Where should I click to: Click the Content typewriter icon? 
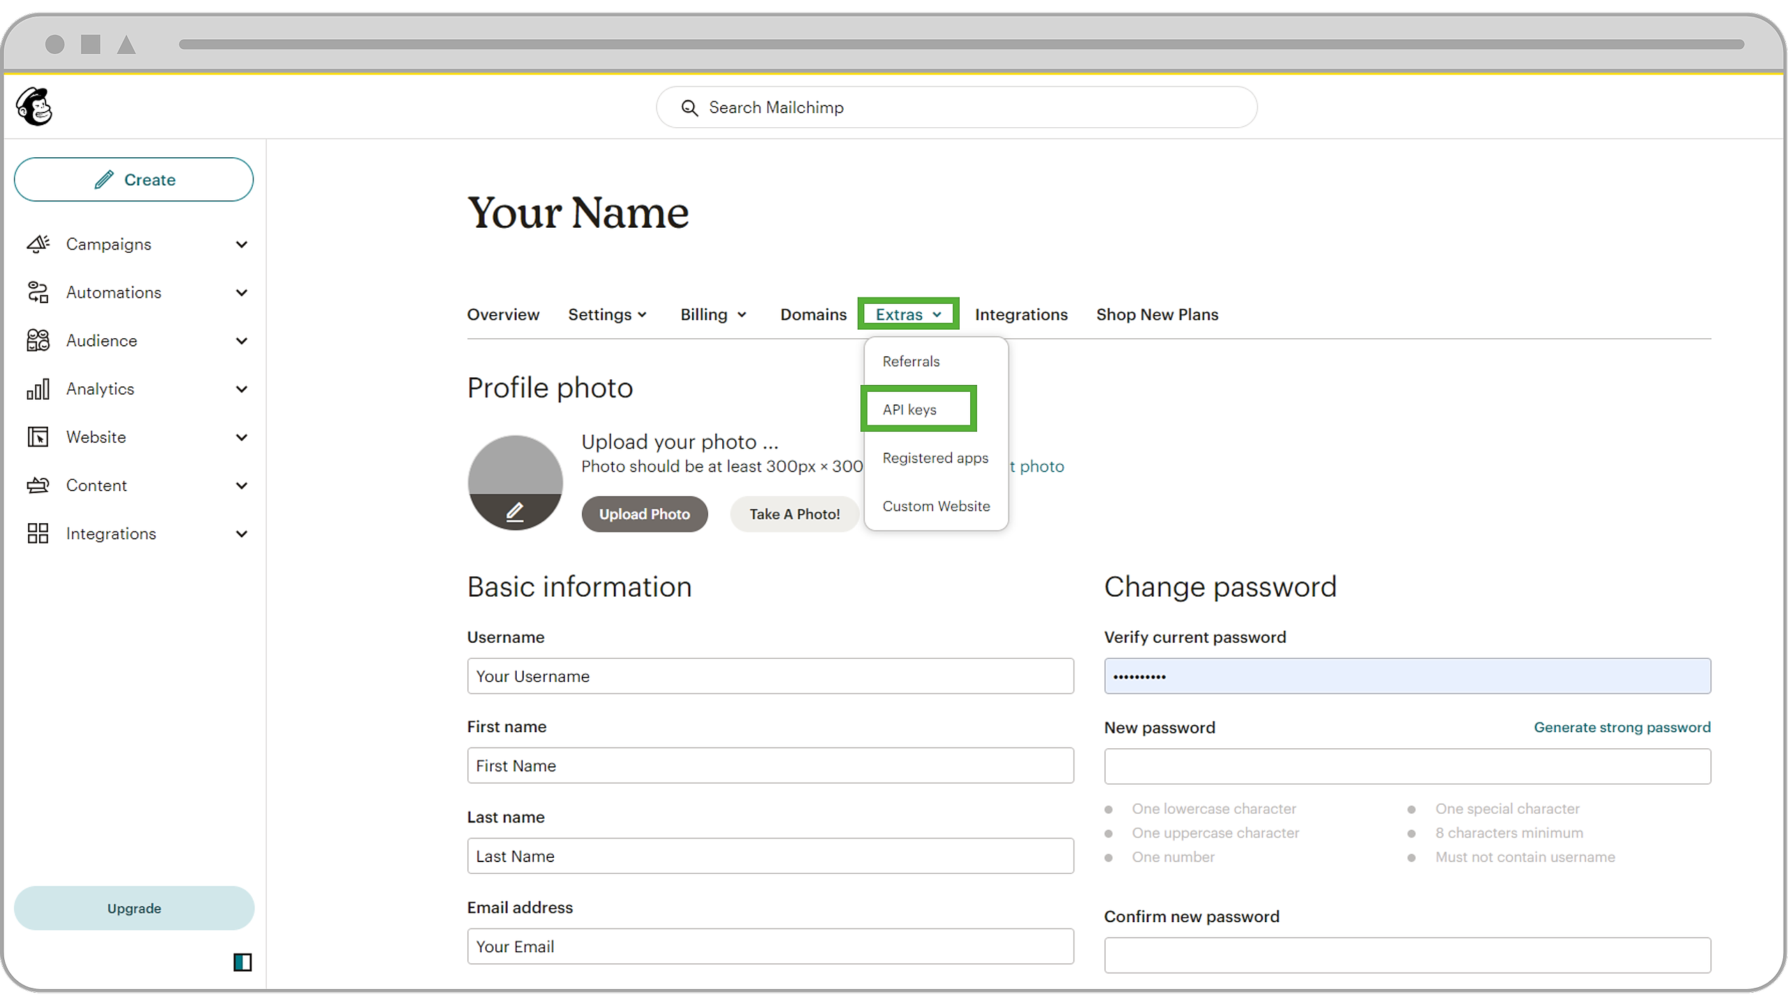click(x=38, y=485)
